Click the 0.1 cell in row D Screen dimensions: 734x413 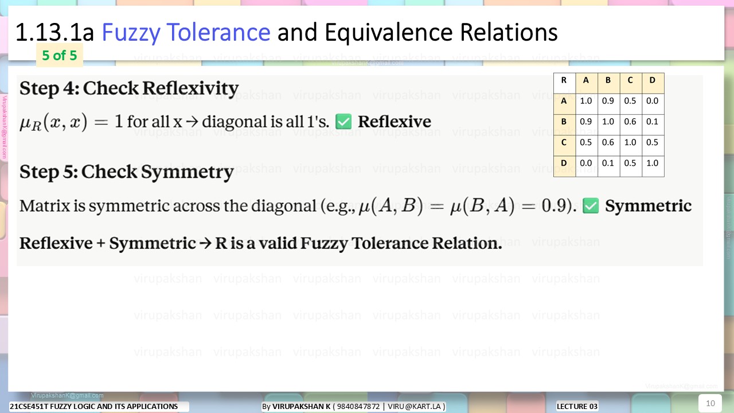[608, 166]
